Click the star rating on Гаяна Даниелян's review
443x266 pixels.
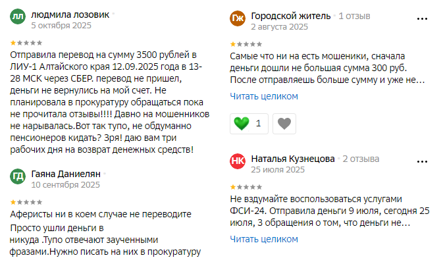(24, 201)
